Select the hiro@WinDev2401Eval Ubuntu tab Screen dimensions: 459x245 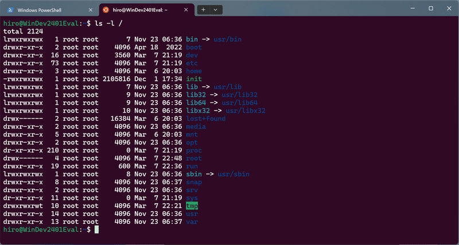pos(147,10)
